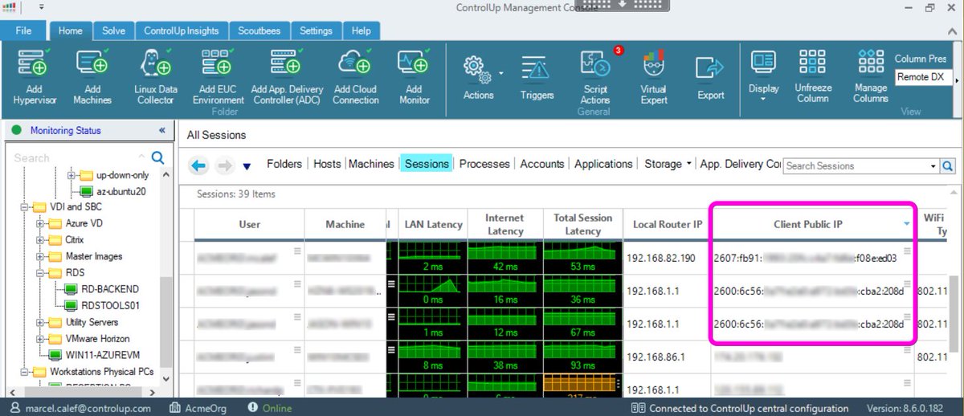Click the tree search magnifier icon

157,158
